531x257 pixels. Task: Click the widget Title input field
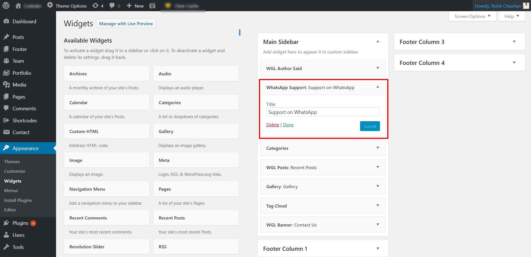pyautogui.click(x=323, y=112)
